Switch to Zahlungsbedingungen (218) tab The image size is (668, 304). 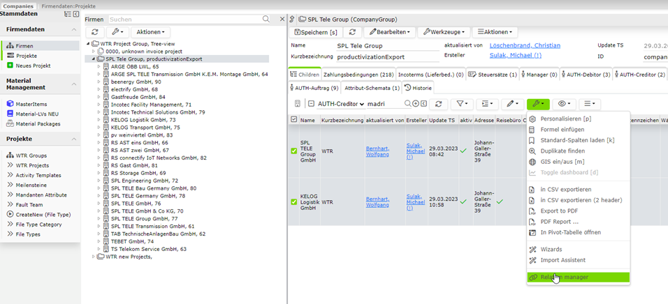coord(358,75)
